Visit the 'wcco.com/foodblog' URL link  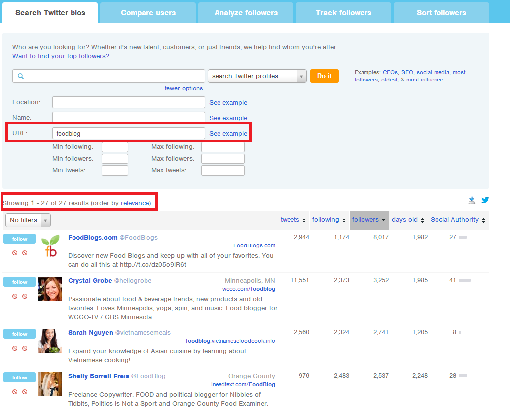coord(249,289)
